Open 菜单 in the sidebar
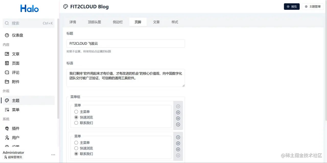Image resolution: width=327 pixels, height=163 pixels. (x=28, y=110)
